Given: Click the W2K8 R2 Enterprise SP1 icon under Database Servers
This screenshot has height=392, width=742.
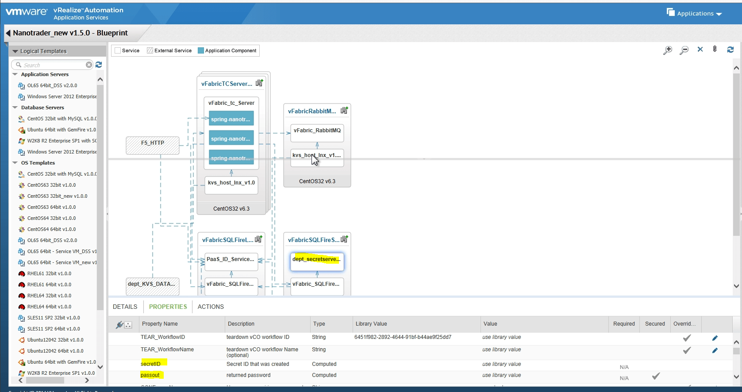Looking at the screenshot, I should [21, 141].
